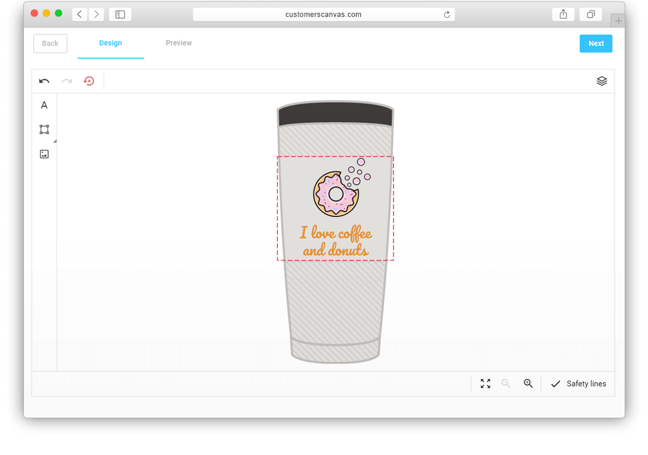The image size is (648, 455).
Task: Click the customerscanvas.com address bar
Action: [x=324, y=14]
